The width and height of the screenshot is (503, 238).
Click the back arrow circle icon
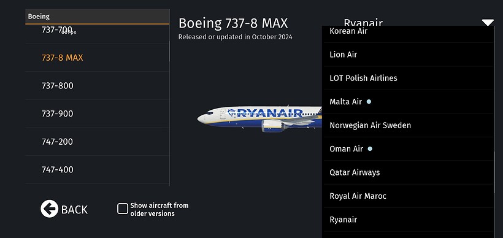pos(50,209)
